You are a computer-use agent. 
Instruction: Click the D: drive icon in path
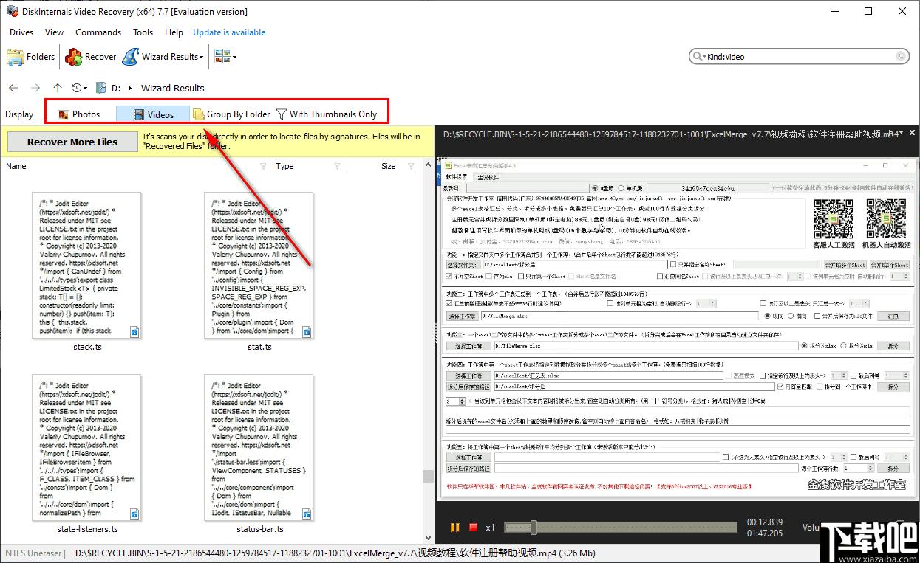tap(101, 88)
